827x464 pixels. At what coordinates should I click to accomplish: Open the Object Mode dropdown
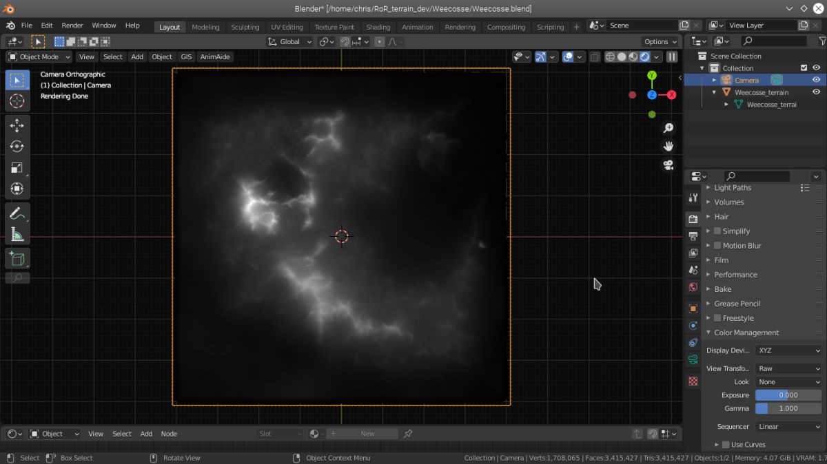(39, 57)
